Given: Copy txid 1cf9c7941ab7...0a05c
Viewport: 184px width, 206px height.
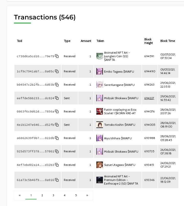Looking at the screenshot, I should pos(57,71).
